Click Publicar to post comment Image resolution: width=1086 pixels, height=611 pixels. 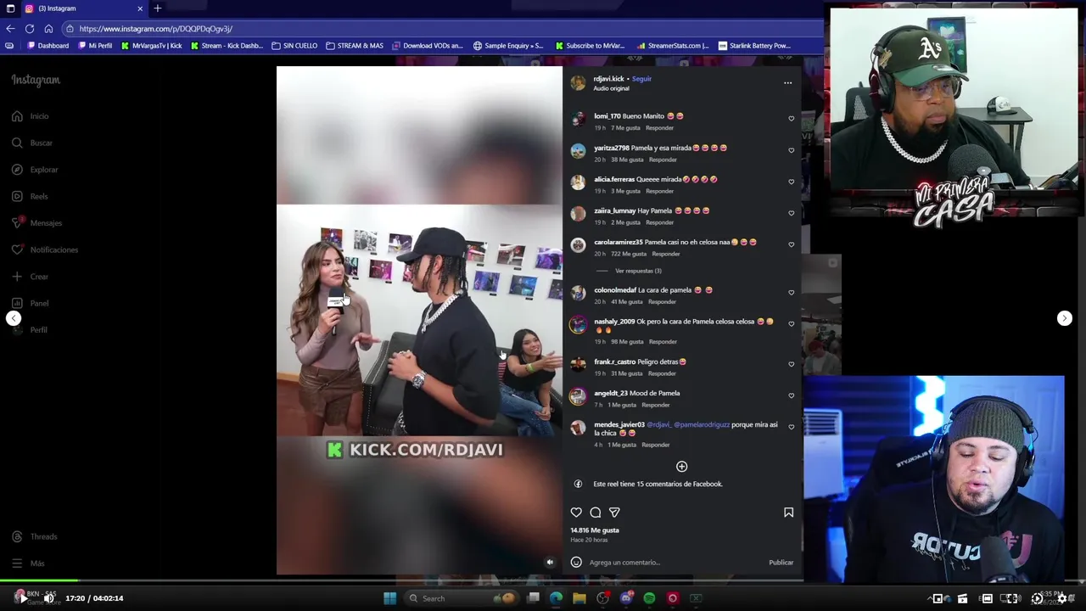[x=781, y=563]
